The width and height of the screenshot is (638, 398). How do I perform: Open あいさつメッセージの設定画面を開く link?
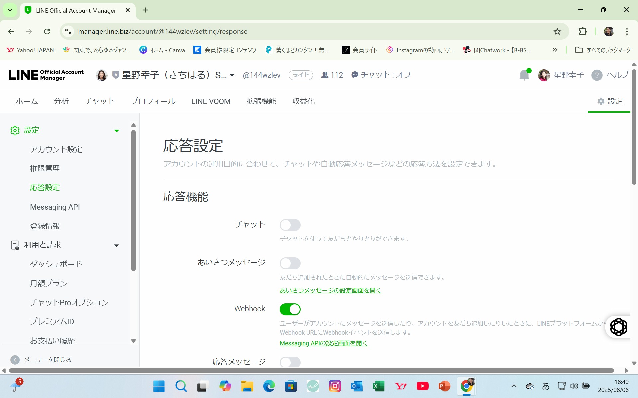(x=330, y=290)
